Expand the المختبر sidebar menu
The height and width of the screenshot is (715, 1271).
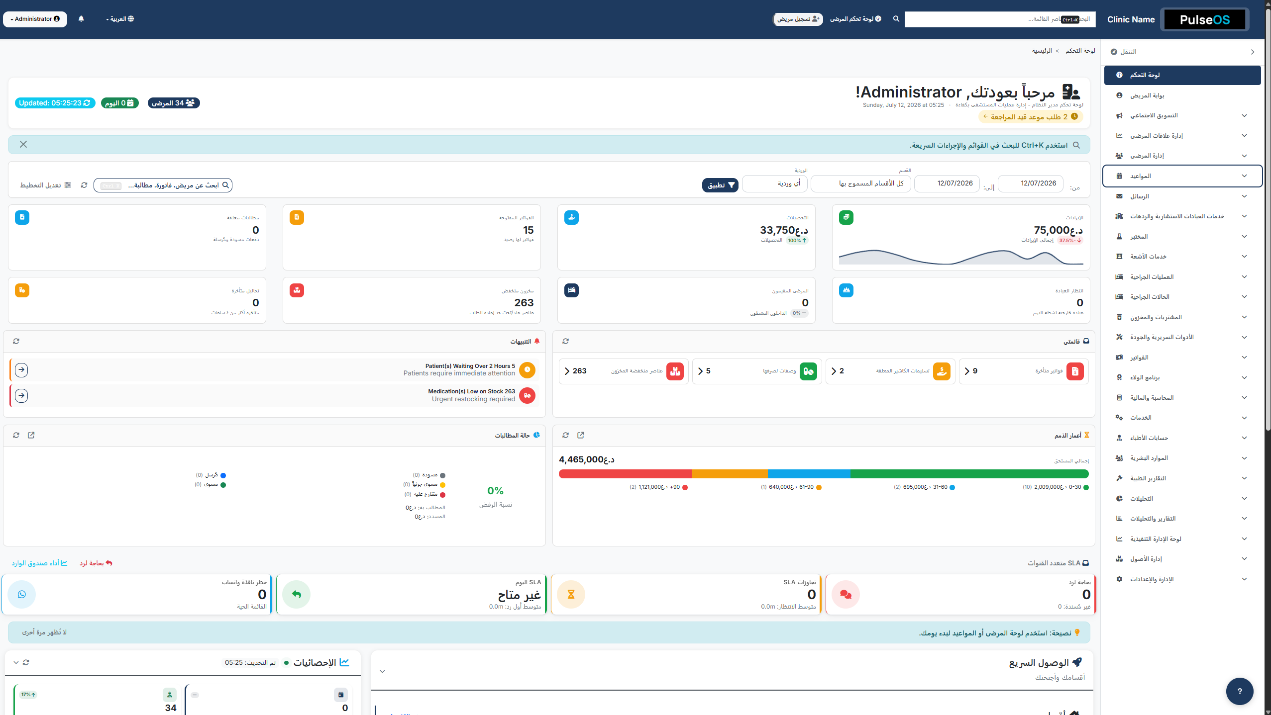click(1182, 237)
